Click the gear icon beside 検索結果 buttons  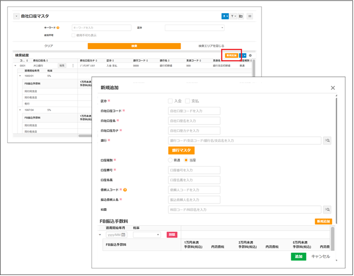point(250,55)
